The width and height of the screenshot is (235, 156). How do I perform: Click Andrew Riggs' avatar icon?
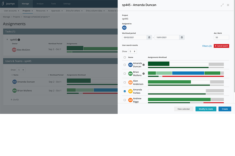point(130,100)
